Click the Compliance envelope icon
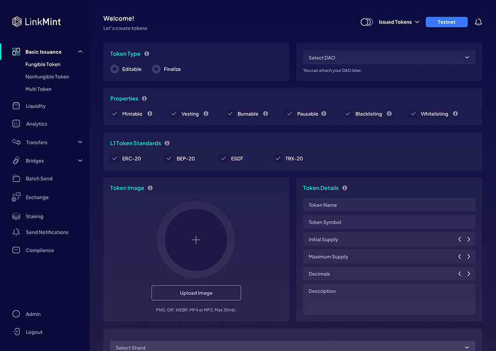 tap(16, 250)
